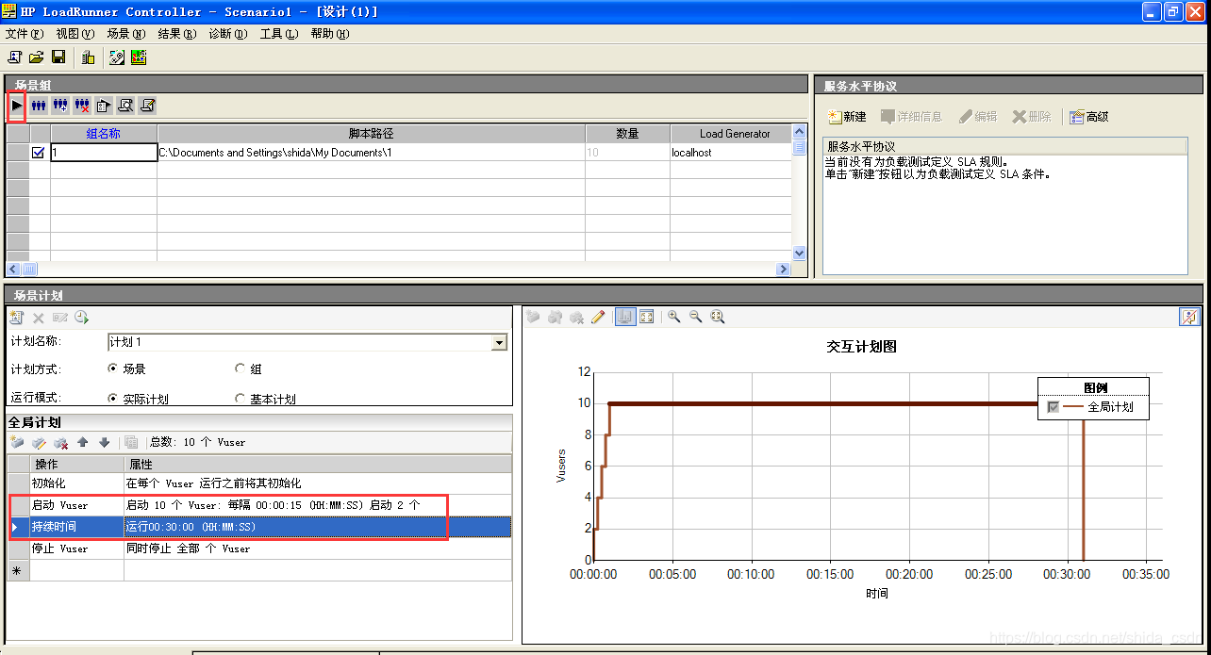Click the 脚本路径 column header
Screen dimensions: 1211x655
click(x=371, y=134)
